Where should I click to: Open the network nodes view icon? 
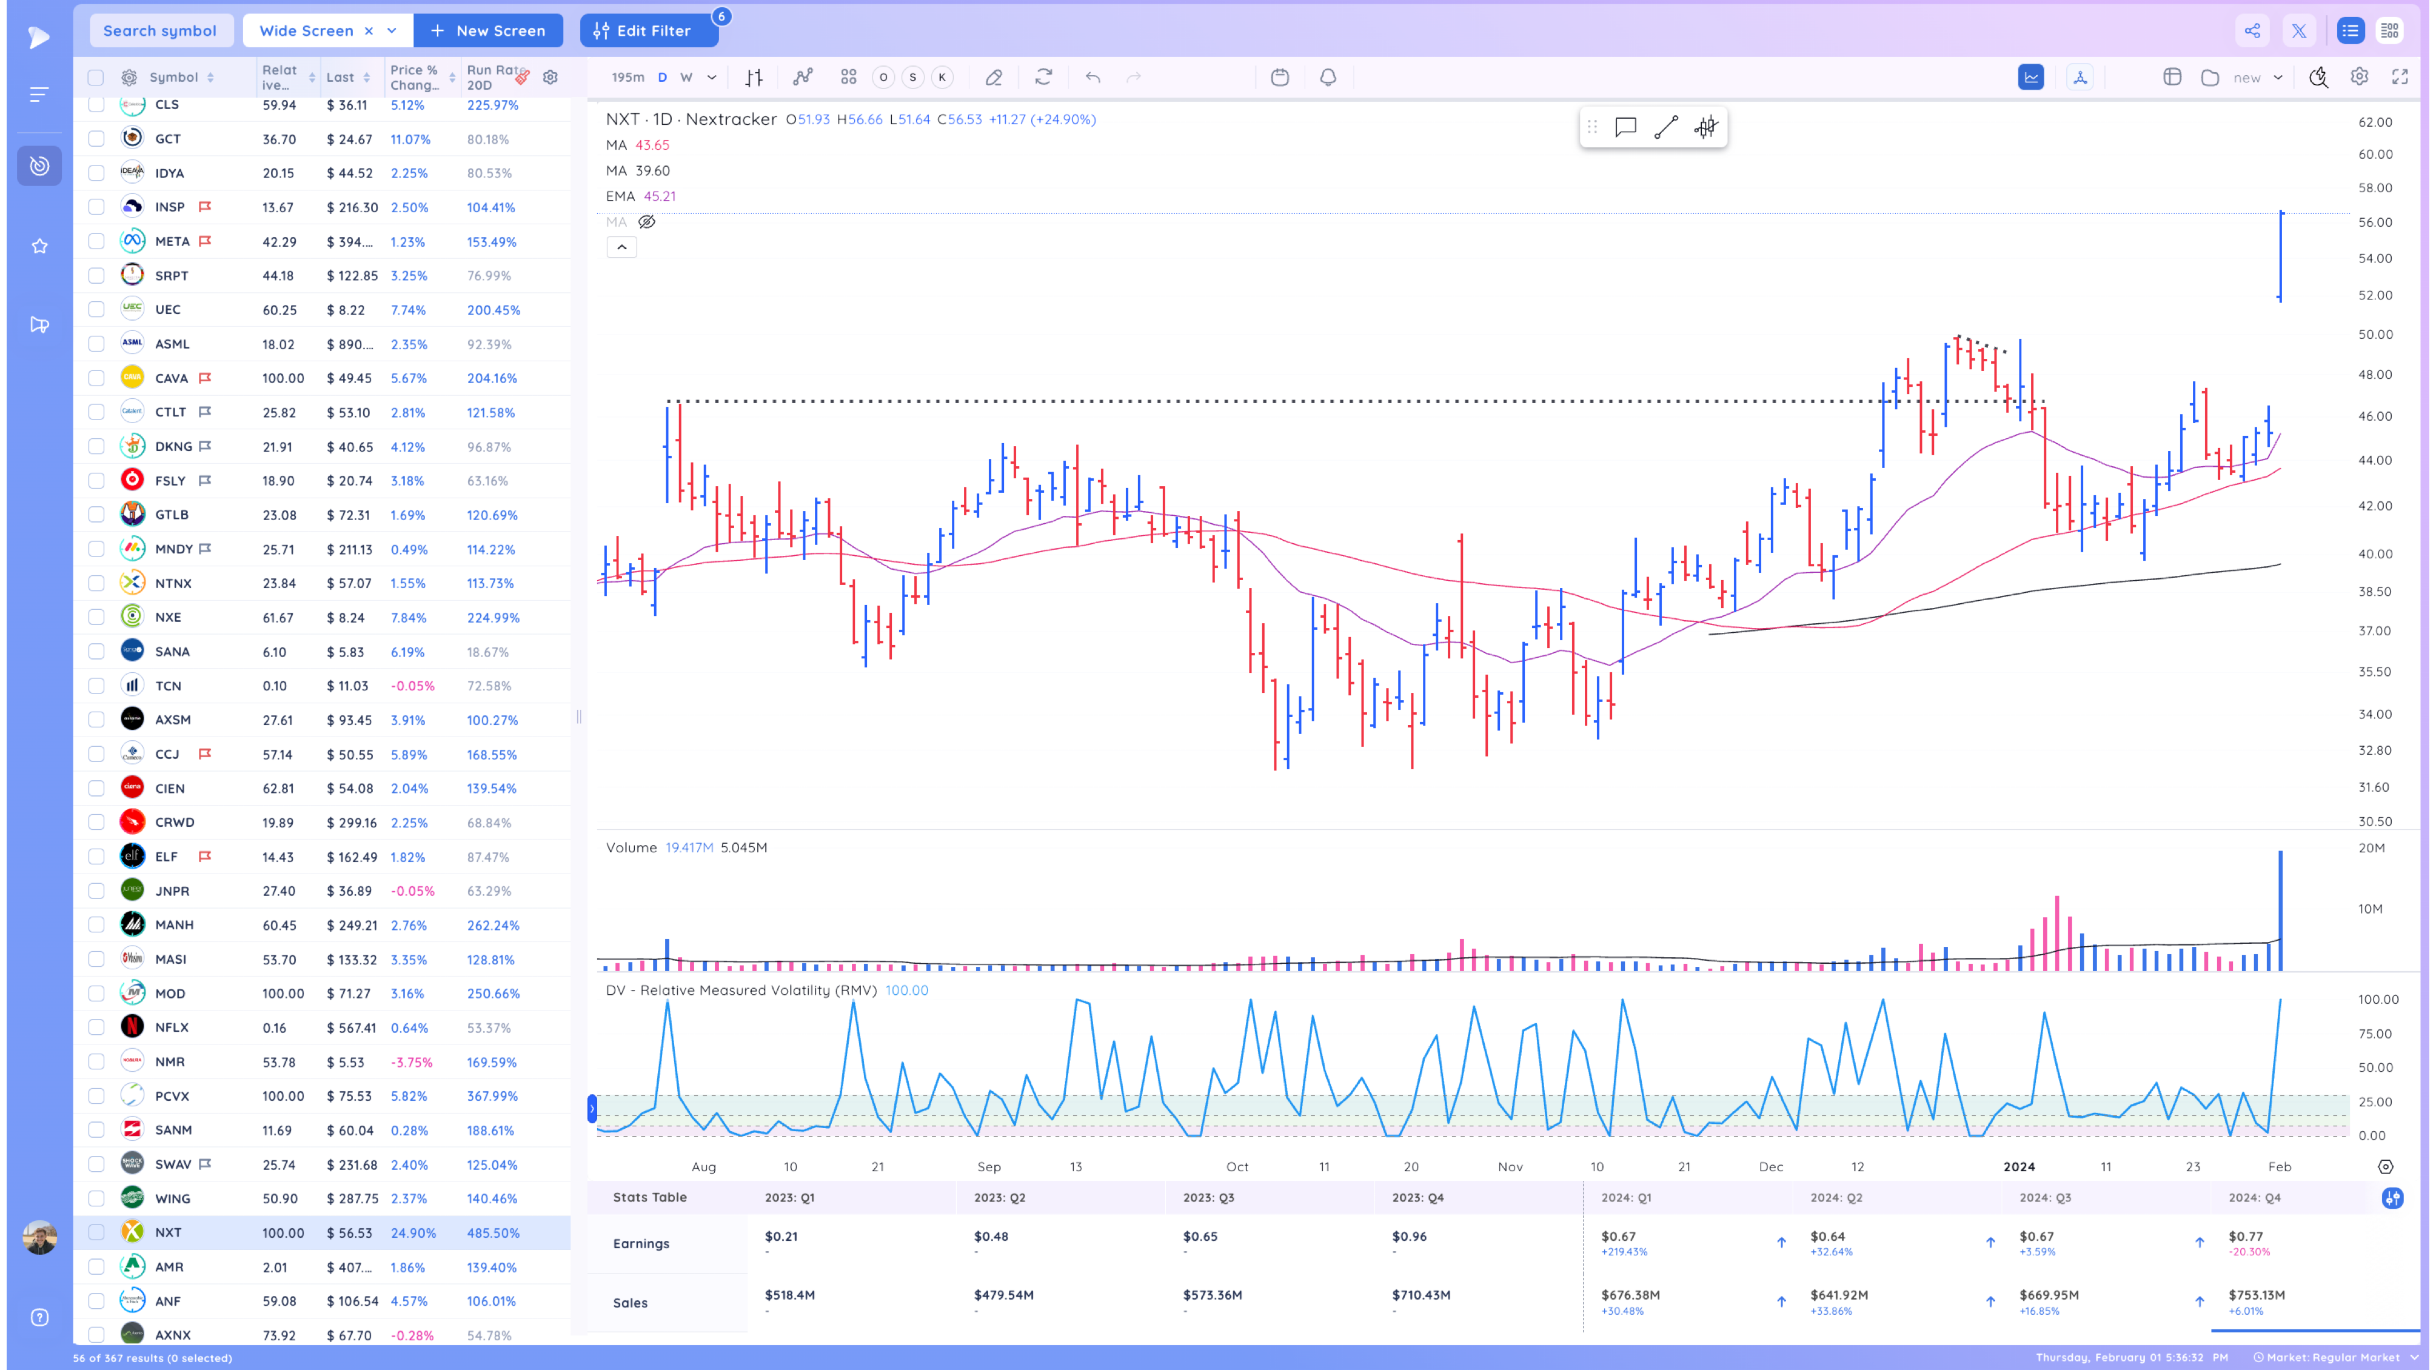(x=2081, y=78)
